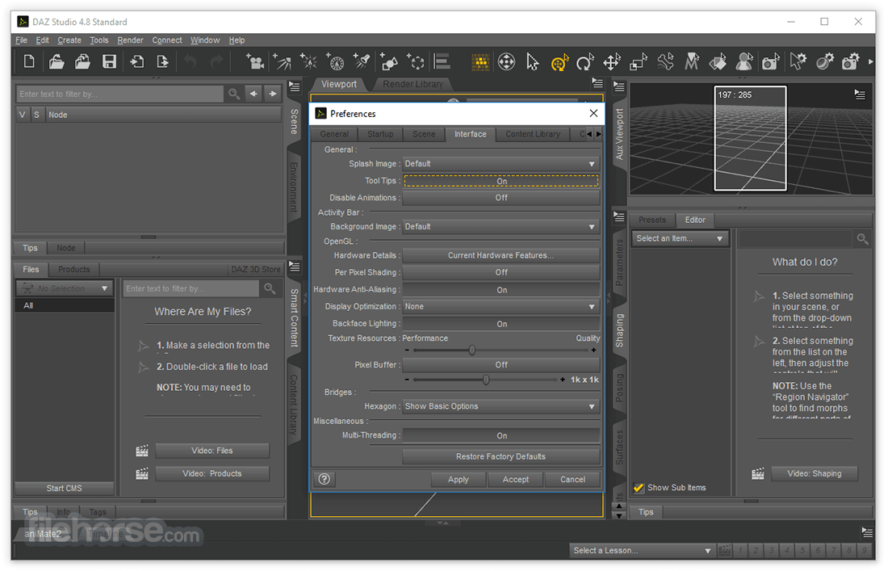
Task: Toggle Disable Animations Off setting
Action: click(x=501, y=198)
